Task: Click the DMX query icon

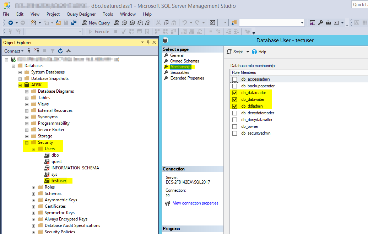Action: (x=132, y=23)
